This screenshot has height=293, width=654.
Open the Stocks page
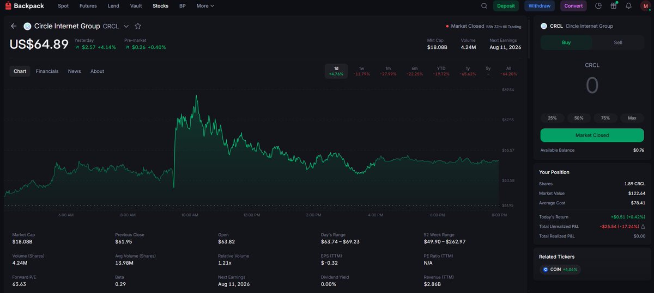(x=161, y=6)
